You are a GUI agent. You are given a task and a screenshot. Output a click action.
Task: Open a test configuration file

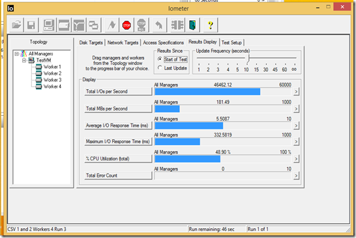(16, 25)
